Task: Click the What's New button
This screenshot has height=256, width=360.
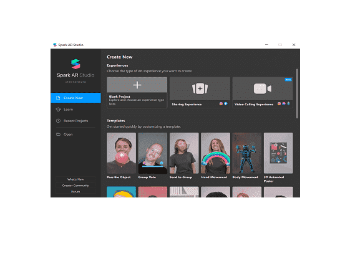Action: point(75,179)
